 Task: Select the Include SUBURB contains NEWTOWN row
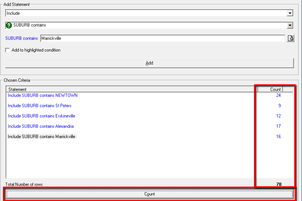(42, 95)
